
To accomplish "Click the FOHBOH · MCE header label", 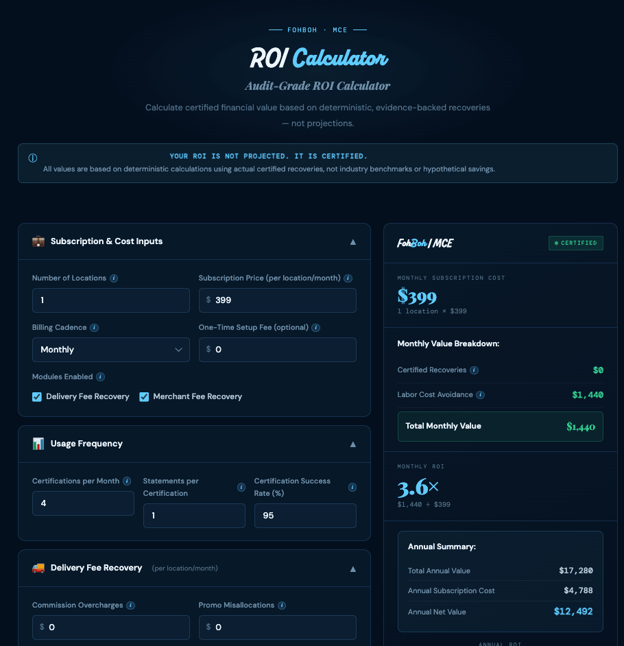I will click(x=317, y=30).
